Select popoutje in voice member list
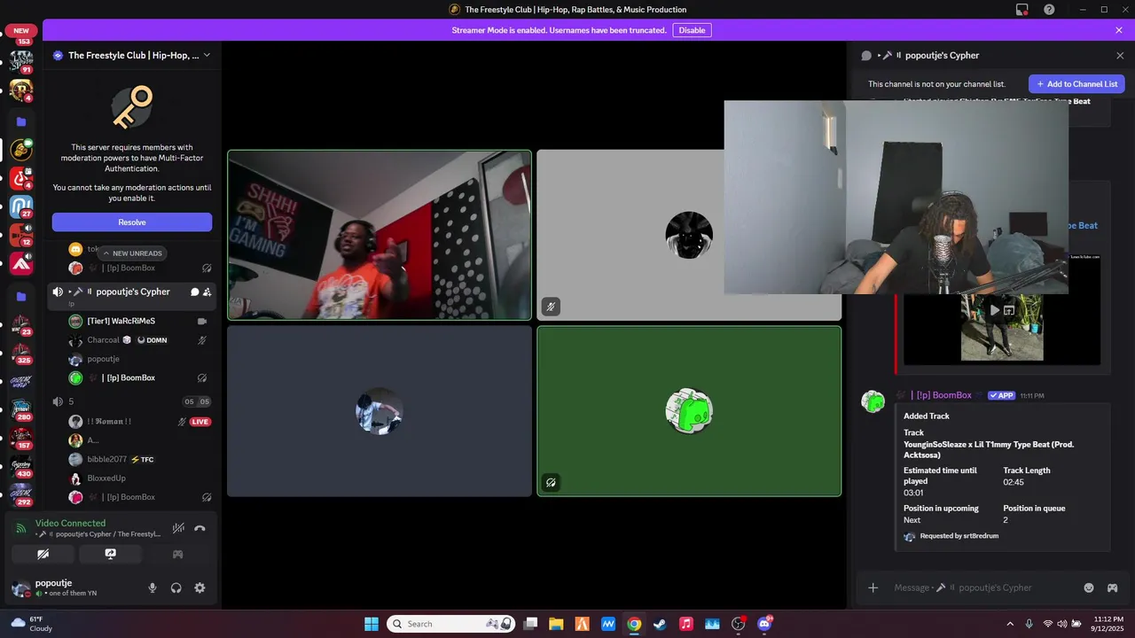The width and height of the screenshot is (1135, 638). (x=140, y=359)
